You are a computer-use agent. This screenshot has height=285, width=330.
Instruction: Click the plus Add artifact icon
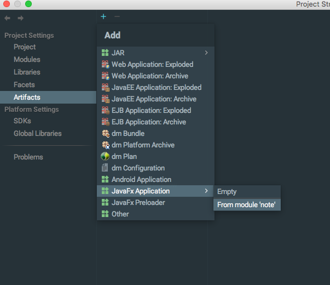(103, 16)
